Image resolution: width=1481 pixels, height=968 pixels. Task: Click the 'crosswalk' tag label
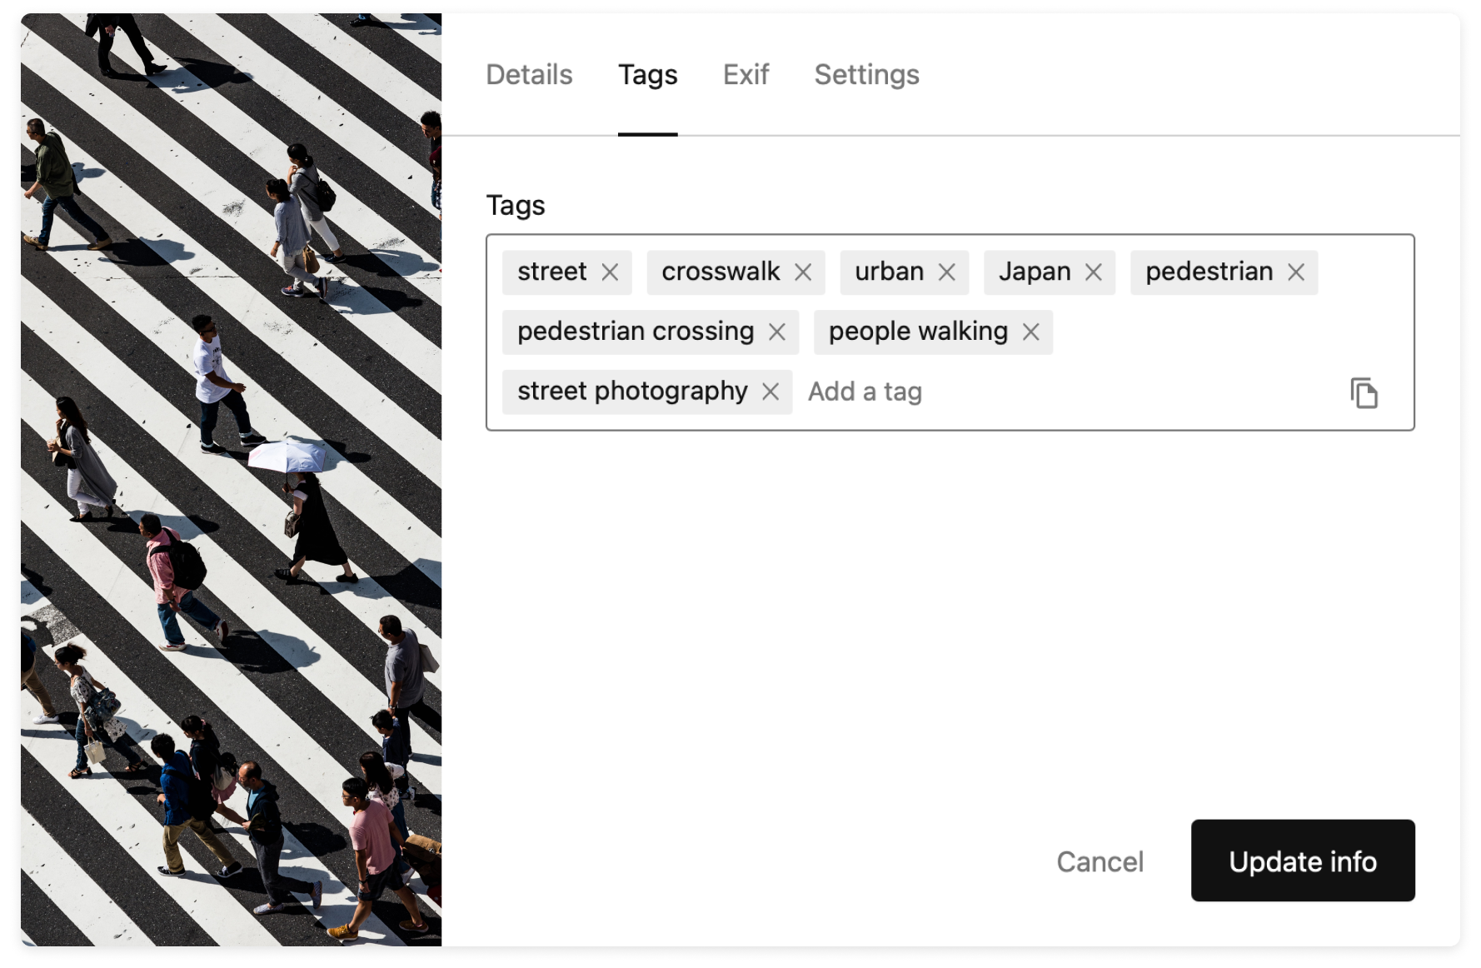coord(721,272)
